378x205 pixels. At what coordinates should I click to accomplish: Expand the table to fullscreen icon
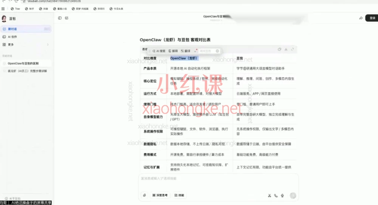(x=293, y=49)
